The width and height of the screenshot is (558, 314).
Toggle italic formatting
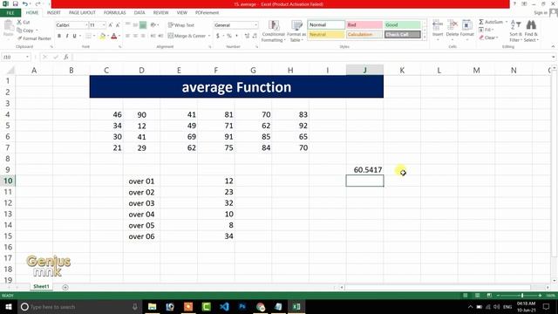(x=67, y=36)
